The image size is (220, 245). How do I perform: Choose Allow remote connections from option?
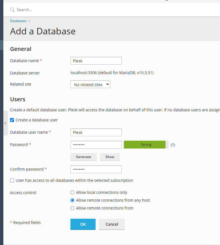coord(72,208)
